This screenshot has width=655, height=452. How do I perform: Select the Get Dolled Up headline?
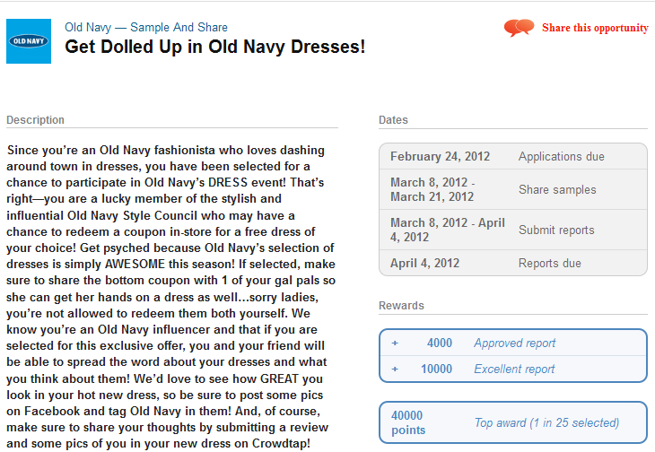(214, 47)
